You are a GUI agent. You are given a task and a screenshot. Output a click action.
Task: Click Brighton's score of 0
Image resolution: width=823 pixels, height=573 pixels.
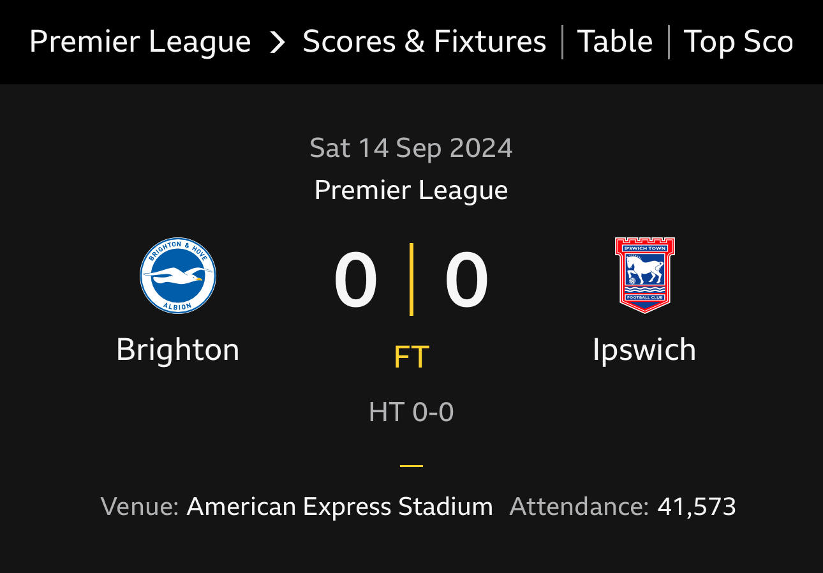[356, 280]
